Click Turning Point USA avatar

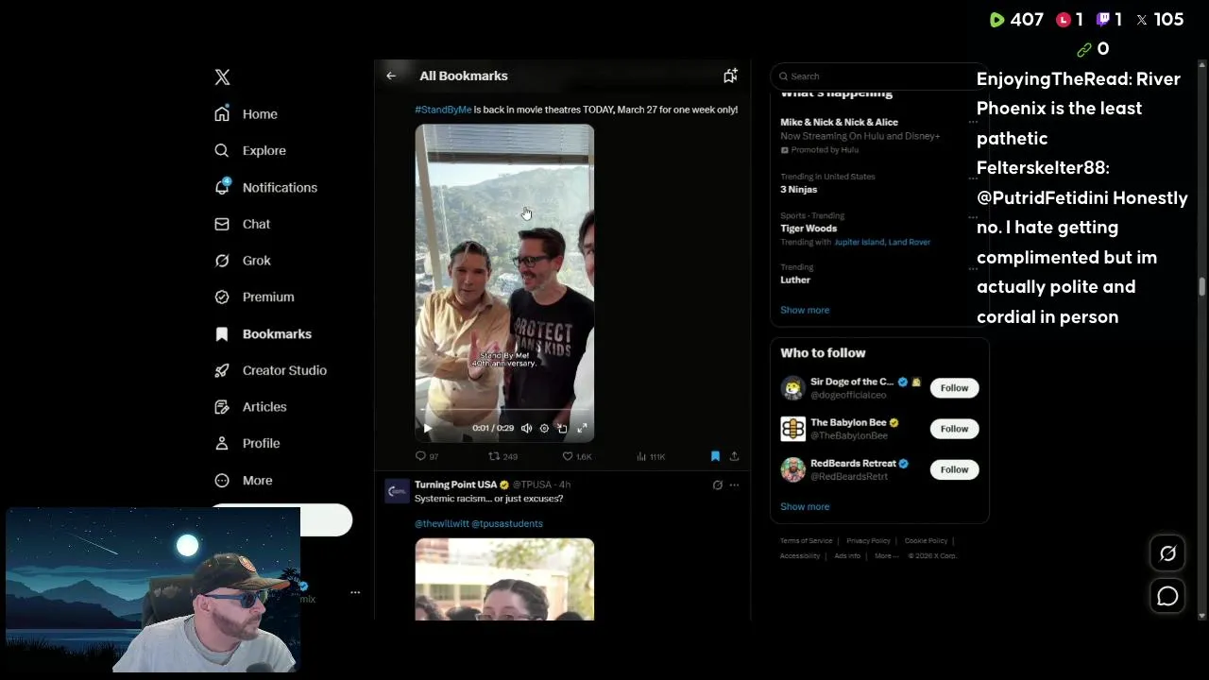click(397, 490)
